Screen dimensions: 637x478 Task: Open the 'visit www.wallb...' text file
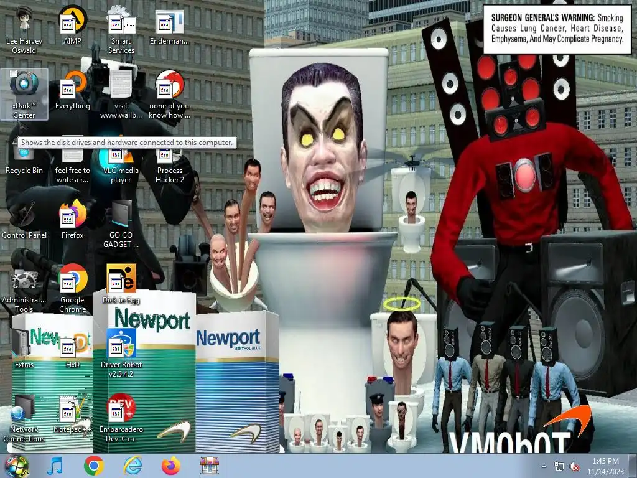(121, 95)
